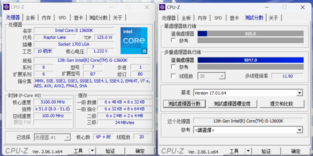Open SPD tab in right window

[218, 18]
